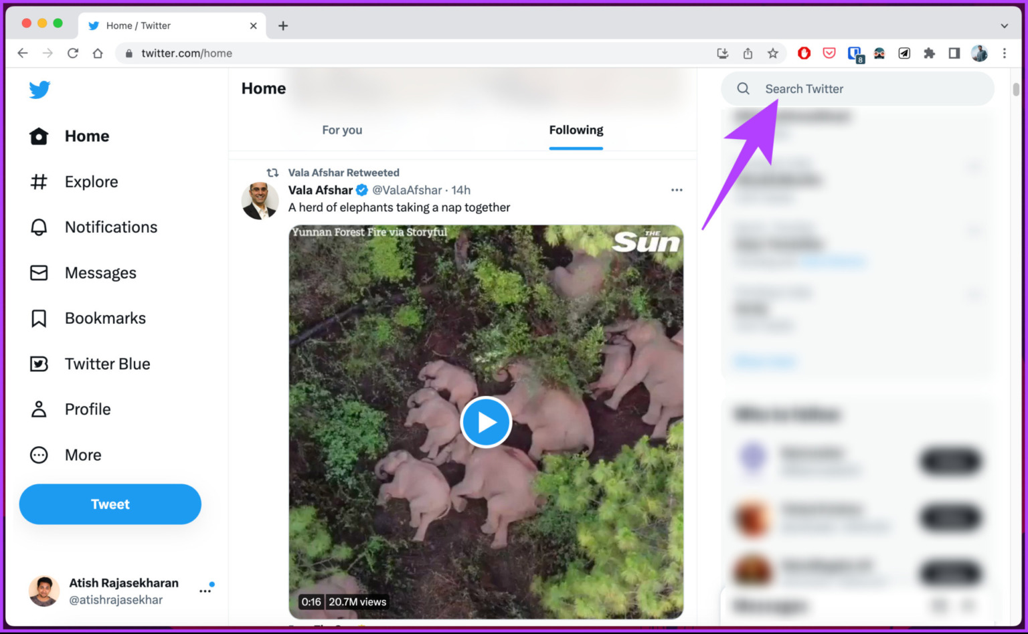Open @ValaAfshar's profile link
Viewport: 1028px width, 634px height.
pos(408,190)
